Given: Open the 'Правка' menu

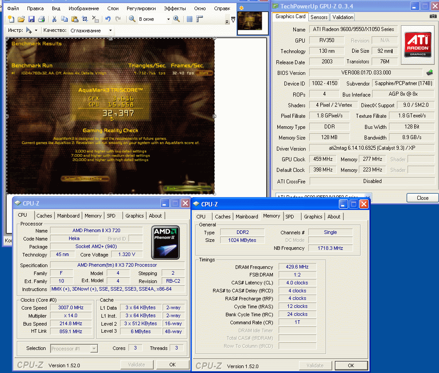Looking at the screenshot, I should [x=35, y=8].
